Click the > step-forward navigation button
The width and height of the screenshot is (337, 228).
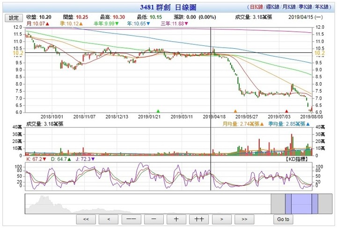[221, 219]
